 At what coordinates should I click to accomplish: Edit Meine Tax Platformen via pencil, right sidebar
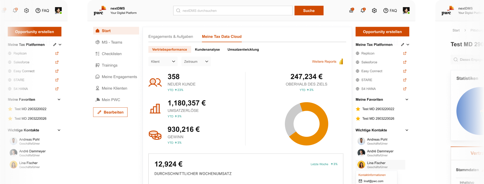403,44
